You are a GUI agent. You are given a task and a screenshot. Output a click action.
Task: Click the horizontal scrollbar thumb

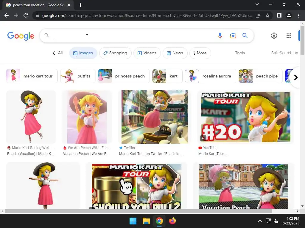point(138,211)
